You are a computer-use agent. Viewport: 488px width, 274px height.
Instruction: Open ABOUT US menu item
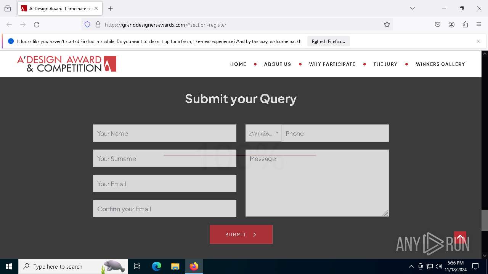click(x=278, y=64)
